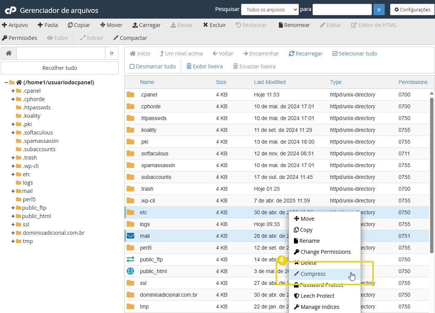435x313 pixels.
Task: Choose Leech Protect in context menu
Action: (x=325, y=296)
